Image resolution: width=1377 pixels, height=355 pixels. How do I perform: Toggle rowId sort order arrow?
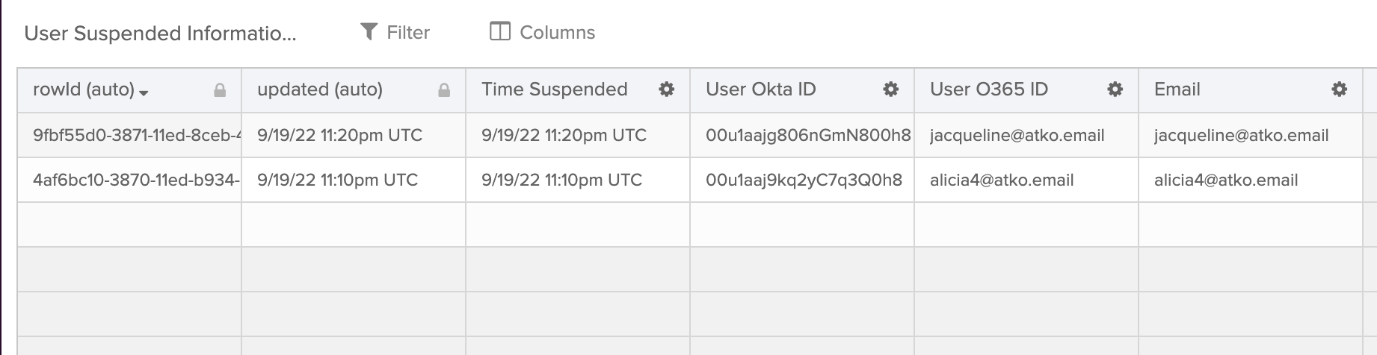tap(144, 92)
